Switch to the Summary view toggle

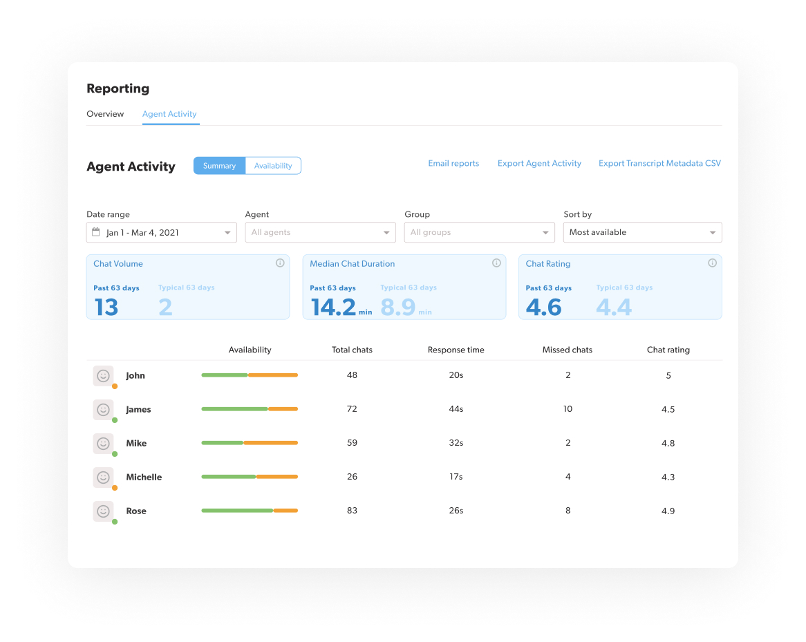point(219,166)
